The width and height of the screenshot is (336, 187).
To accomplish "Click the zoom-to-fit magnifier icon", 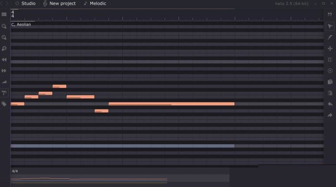I will click(x=4, y=49).
